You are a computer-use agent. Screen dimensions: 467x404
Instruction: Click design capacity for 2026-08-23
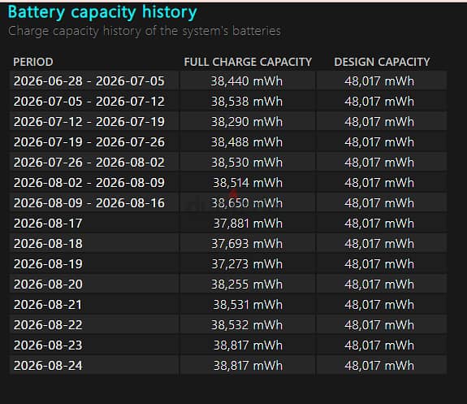pos(379,345)
